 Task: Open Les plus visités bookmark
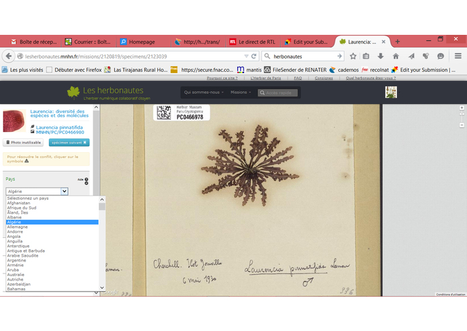23,70
